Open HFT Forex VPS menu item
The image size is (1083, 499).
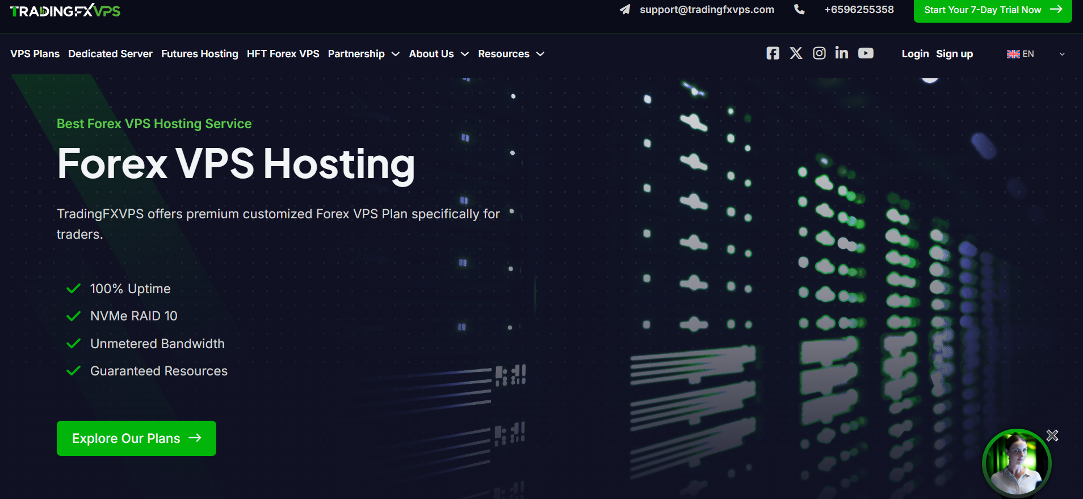click(283, 54)
